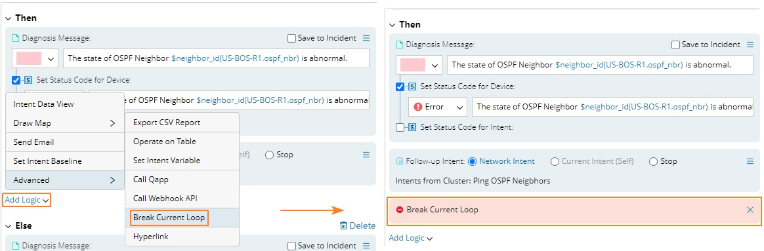This screenshot has height=251, width=764.
Task: Open the Error status code dropdown
Action: [438, 107]
